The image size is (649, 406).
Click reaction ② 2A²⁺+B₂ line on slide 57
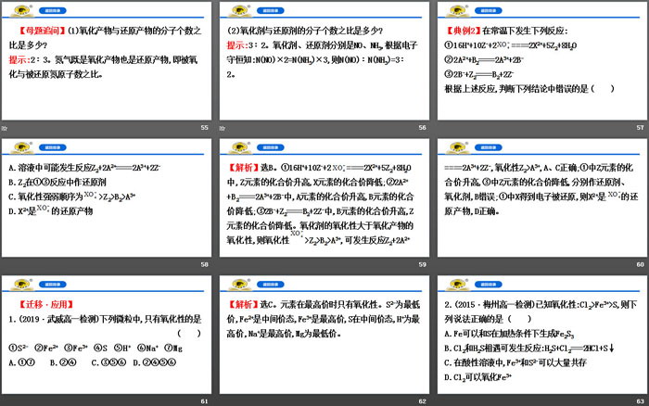point(484,60)
